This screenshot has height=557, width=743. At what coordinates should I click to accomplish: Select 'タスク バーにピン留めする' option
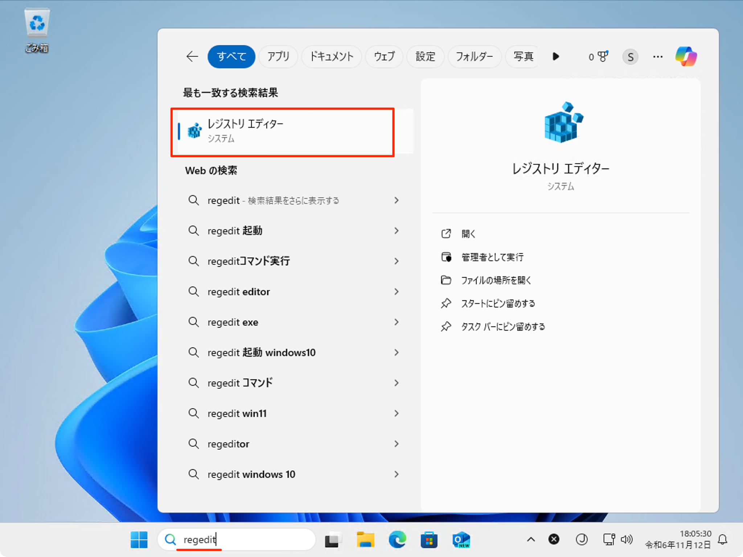click(502, 326)
